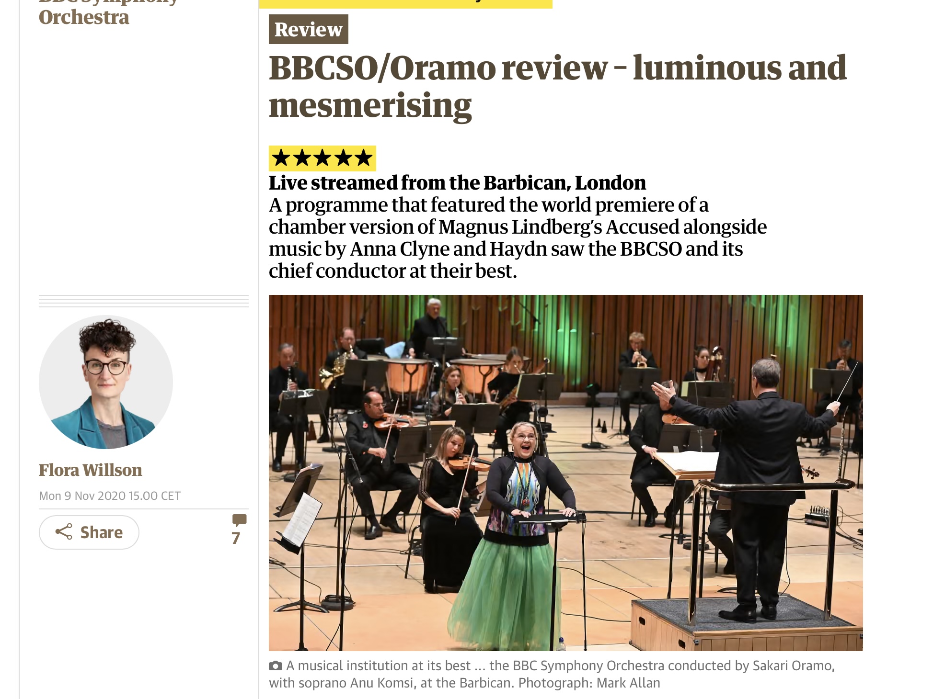Click the camera icon in photo caption
Viewport: 933px width, 699px height.
point(276,666)
